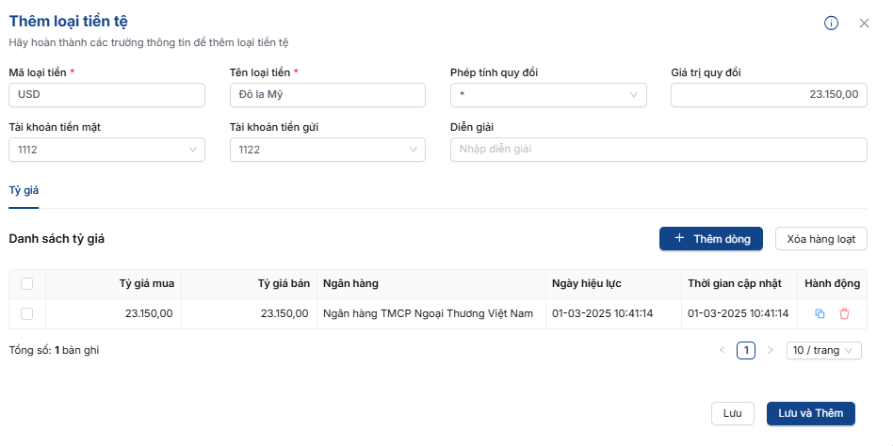Check the 23.150,00 rate row checkbox
893x446 pixels.
26,313
